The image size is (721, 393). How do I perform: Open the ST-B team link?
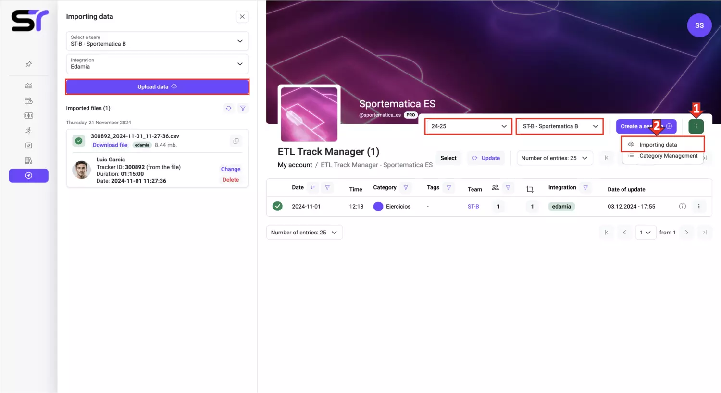point(473,207)
